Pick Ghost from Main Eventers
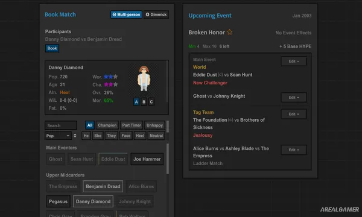The height and width of the screenshot is (217, 362). (x=56, y=159)
